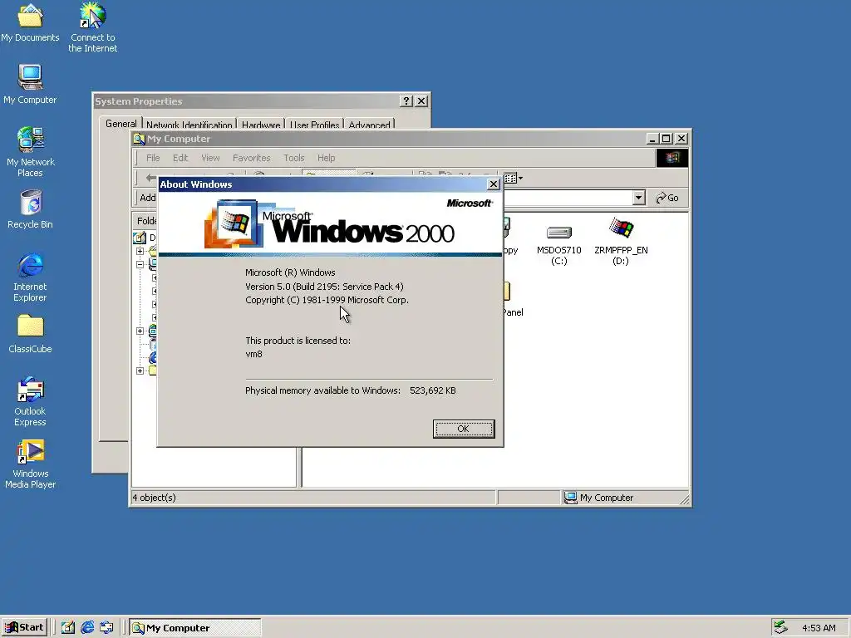Image resolution: width=851 pixels, height=638 pixels.
Task: Click 'Copyright (C) 1981-1999 Microsoft Corp.' text
Action: (327, 300)
